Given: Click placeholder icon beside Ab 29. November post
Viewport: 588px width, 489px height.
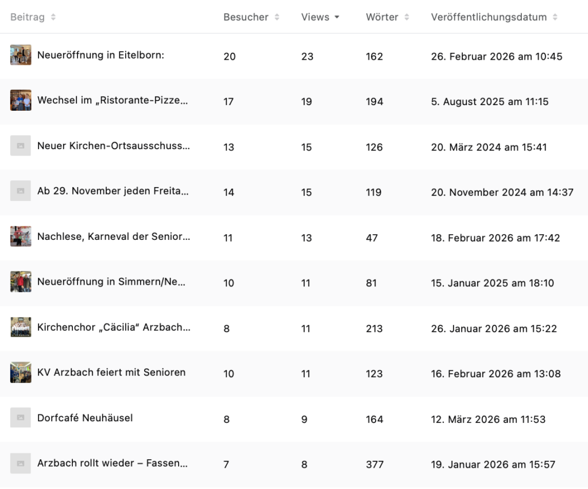Looking at the screenshot, I should tap(21, 191).
